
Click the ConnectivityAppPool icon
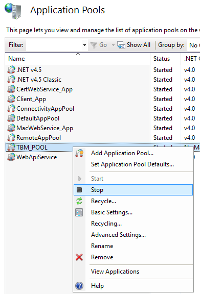click(x=11, y=109)
